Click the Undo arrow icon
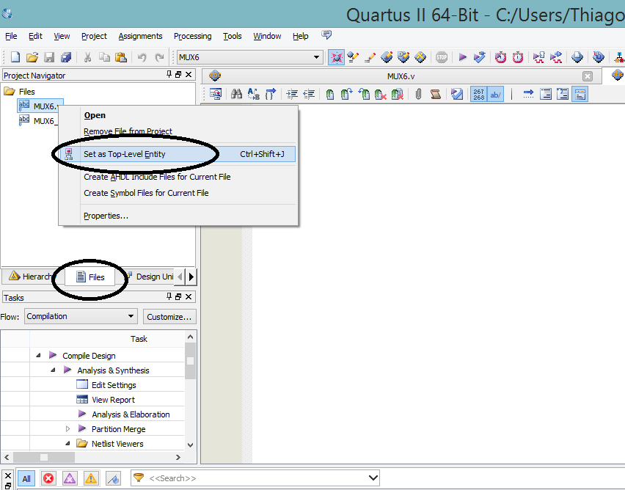The width and height of the screenshot is (625, 490). (x=142, y=57)
